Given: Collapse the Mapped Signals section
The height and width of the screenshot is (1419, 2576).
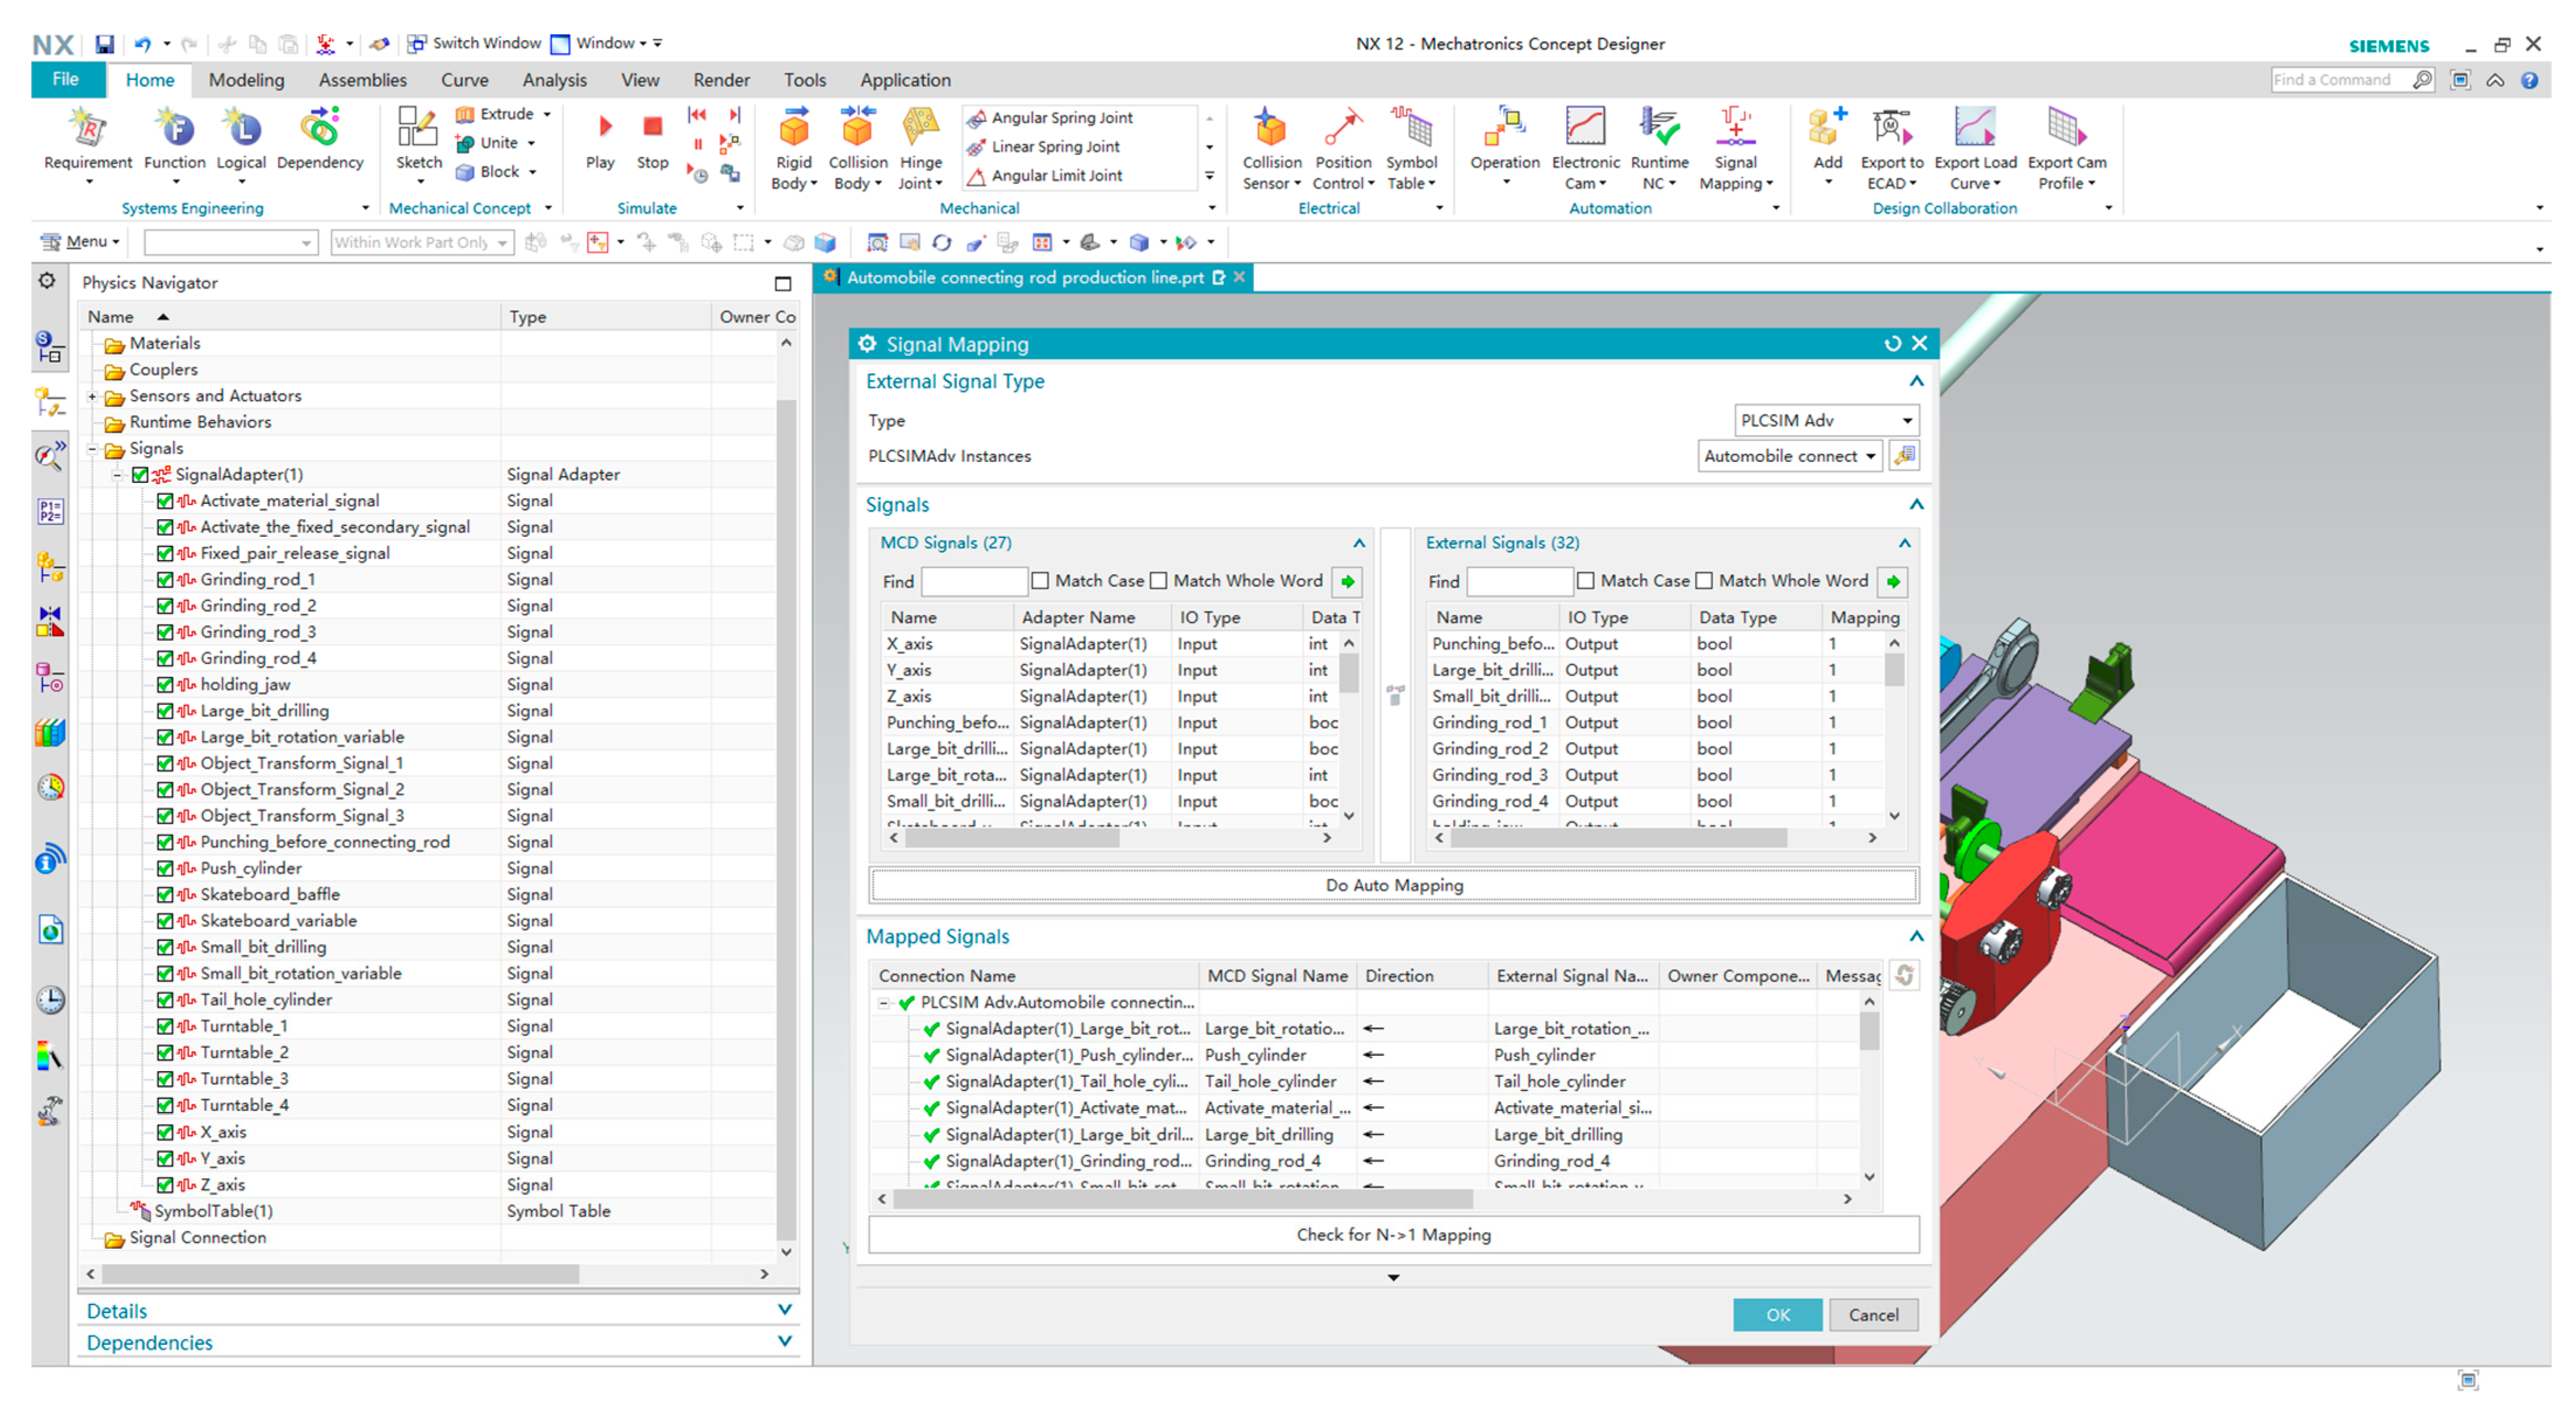Looking at the screenshot, I should (1916, 936).
